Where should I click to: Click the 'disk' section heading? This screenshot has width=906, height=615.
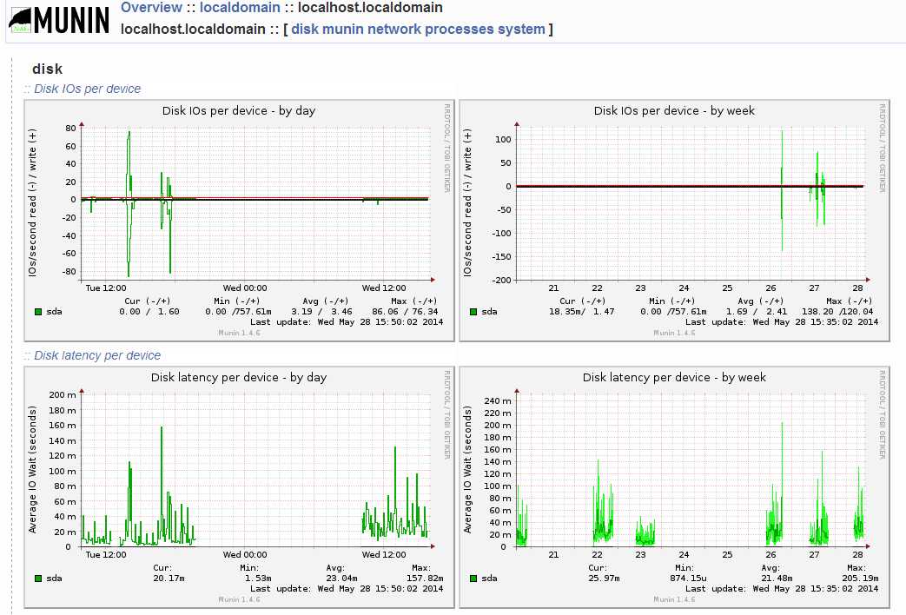click(48, 69)
